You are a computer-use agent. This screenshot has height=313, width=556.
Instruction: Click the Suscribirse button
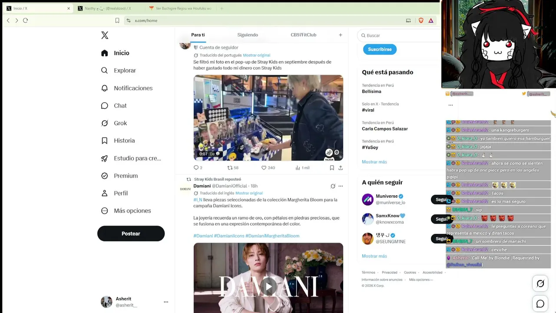(x=380, y=49)
